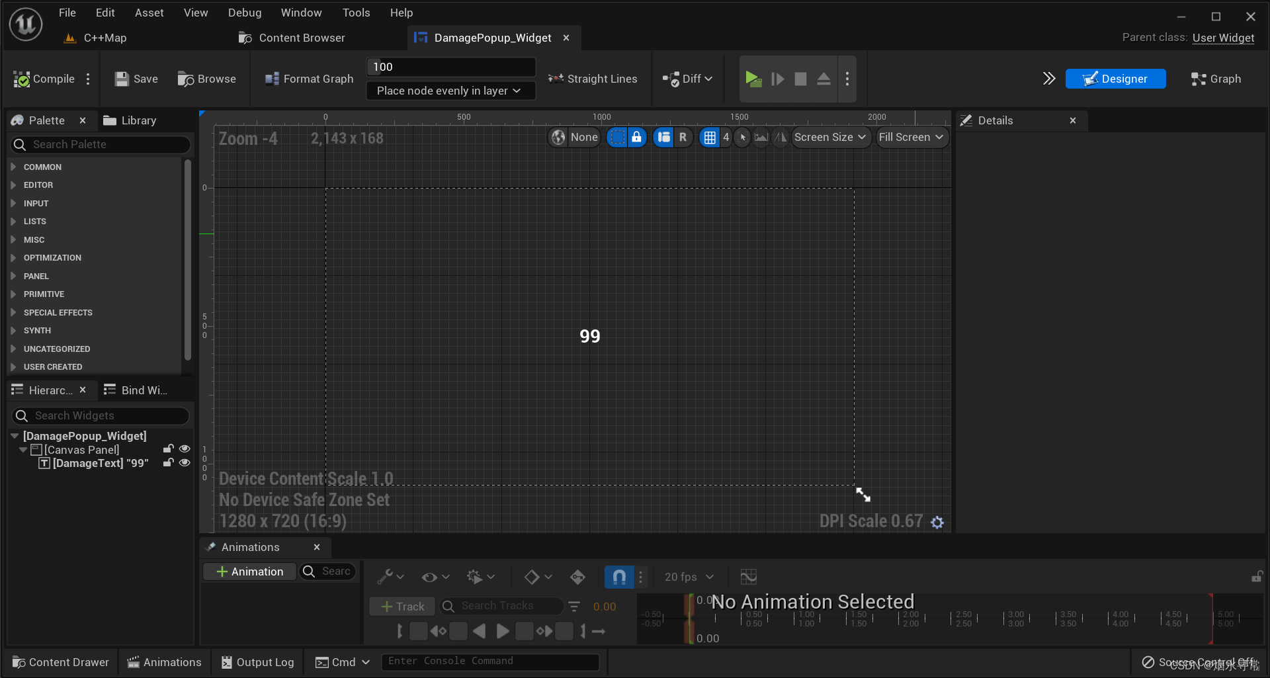Switch to the Bind Widgets tab
Viewport: 1270px width, 678px height.
pyautogui.click(x=137, y=390)
